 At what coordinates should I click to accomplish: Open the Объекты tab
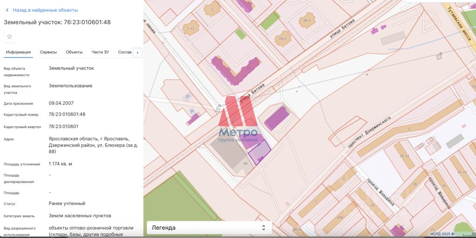[74, 52]
